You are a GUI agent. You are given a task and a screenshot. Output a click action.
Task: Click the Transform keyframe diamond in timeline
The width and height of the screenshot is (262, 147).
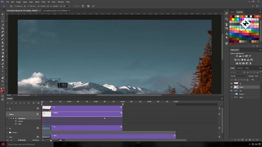tap(105, 118)
